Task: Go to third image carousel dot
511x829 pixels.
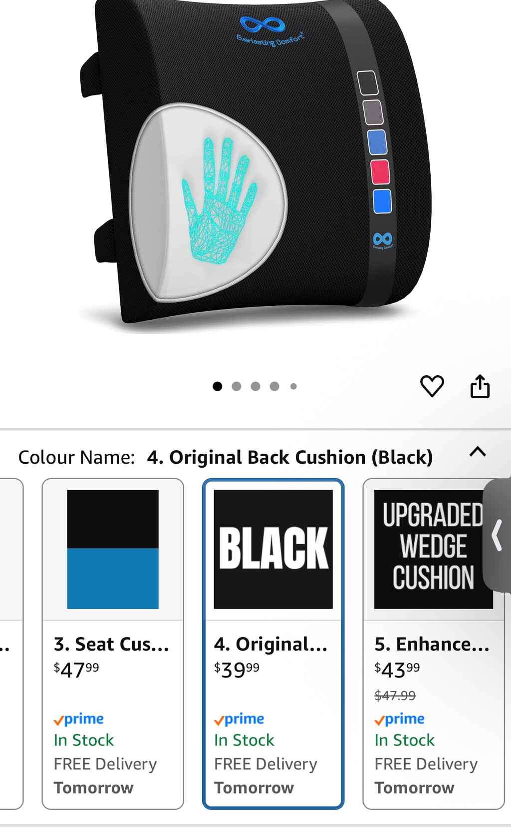Action: pyautogui.click(x=255, y=386)
